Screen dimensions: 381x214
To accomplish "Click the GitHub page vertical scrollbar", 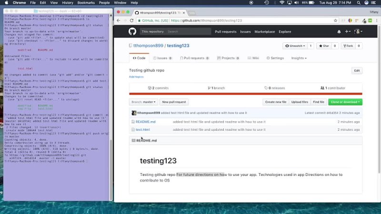I will (379, 100).
